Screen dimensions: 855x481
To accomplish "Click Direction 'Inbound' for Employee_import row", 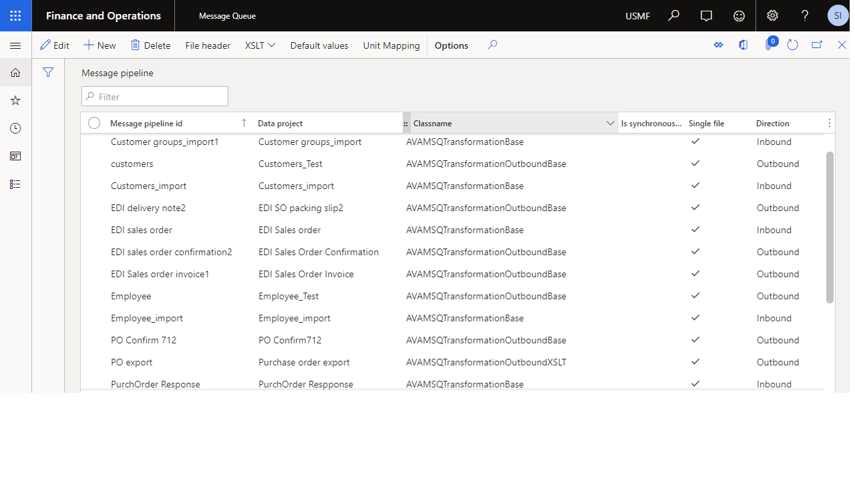I will pyautogui.click(x=774, y=318).
